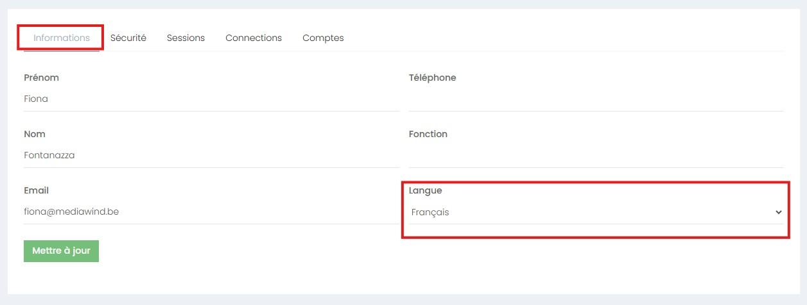
Task: Click the Email label text
Action: tap(36, 190)
